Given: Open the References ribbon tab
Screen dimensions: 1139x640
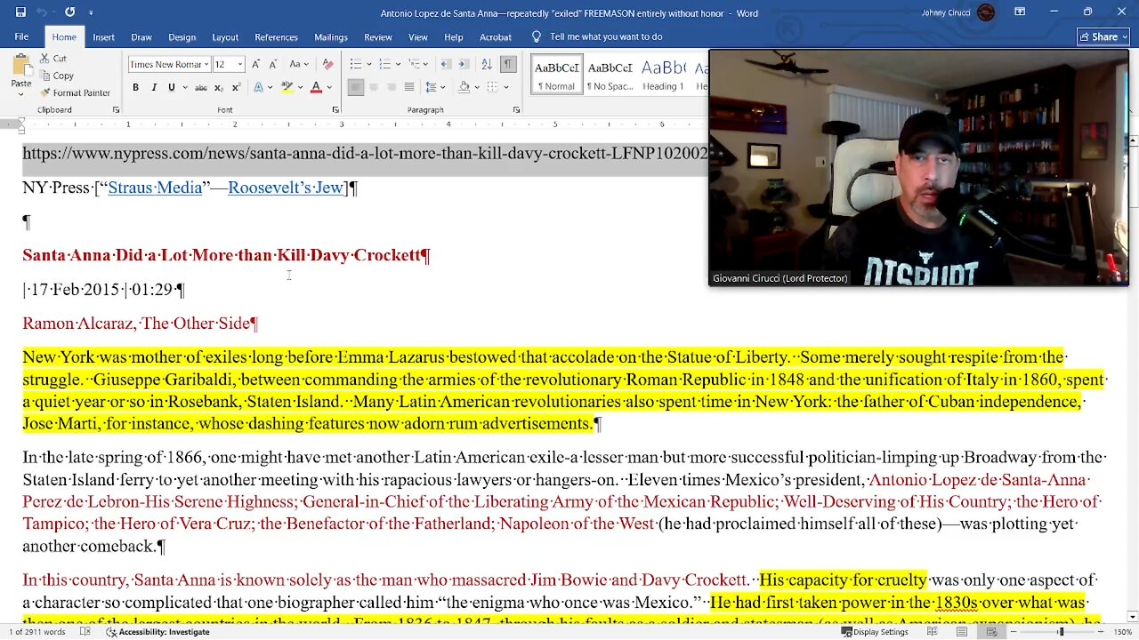Looking at the screenshot, I should (x=276, y=36).
